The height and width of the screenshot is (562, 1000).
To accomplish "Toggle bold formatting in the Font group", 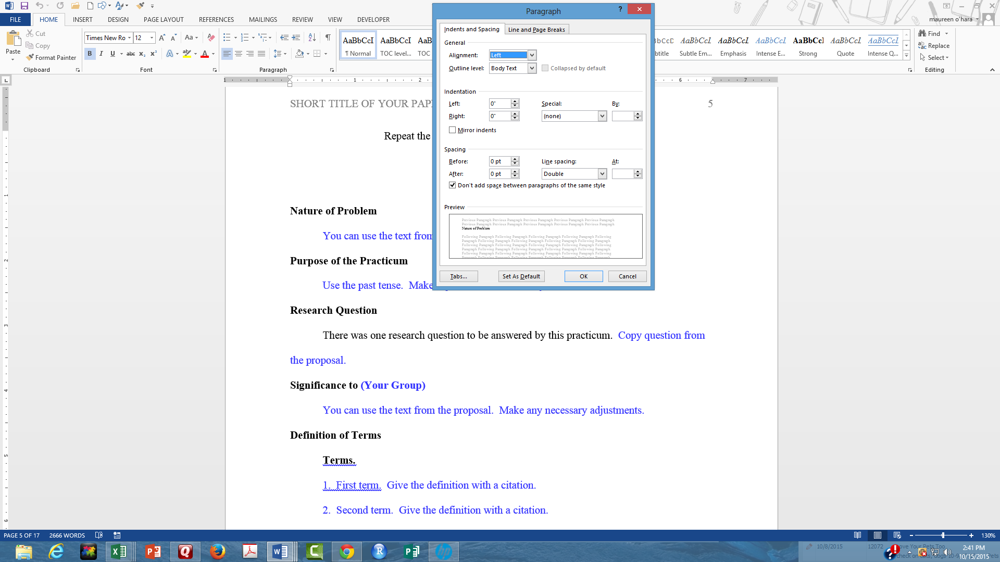I will pyautogui.click(x=90, y=53).
